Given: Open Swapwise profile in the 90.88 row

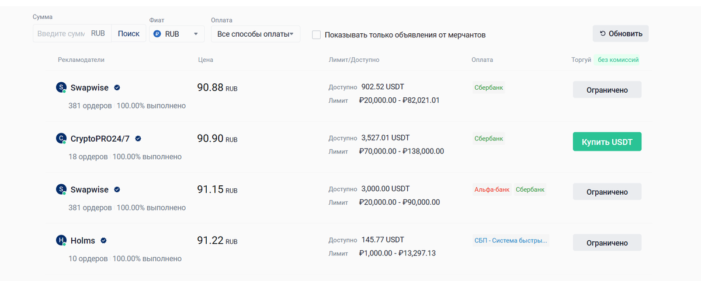Looking at the screenshot, I should 89,87.
